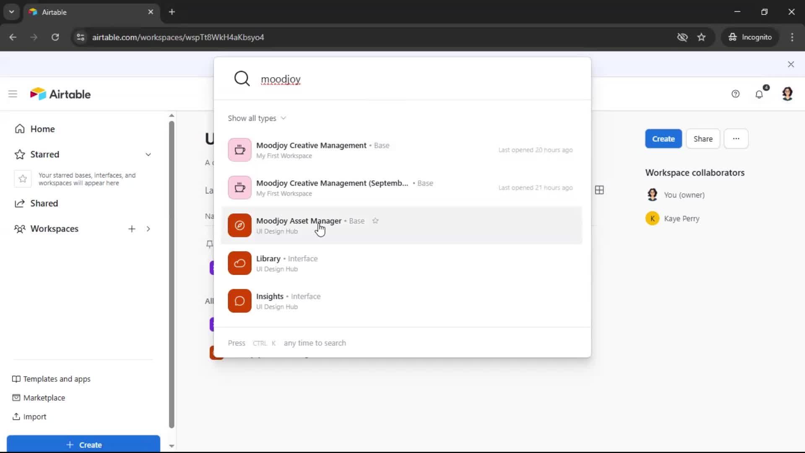
Task: Click sidebar scroll up arrow
Action: click(x=171, y=115)
